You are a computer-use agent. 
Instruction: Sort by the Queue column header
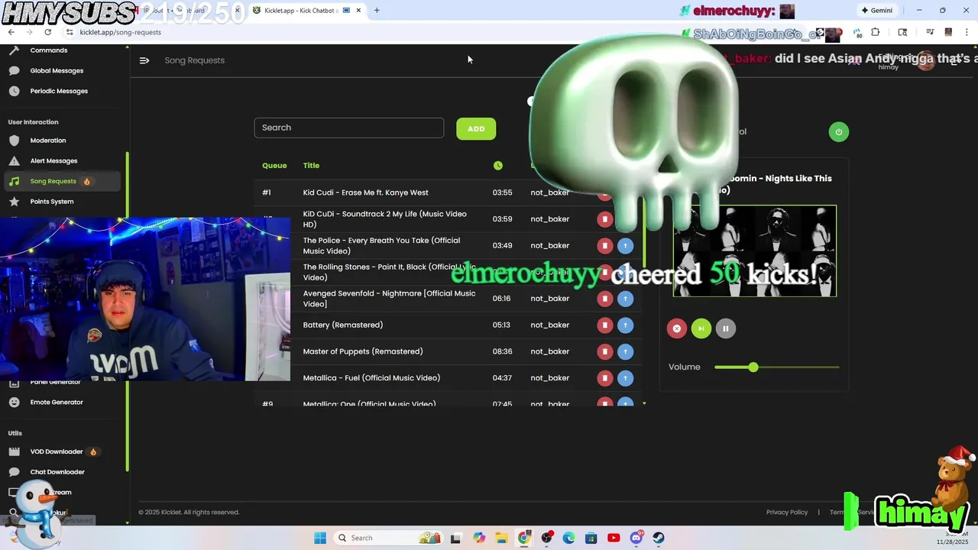click(274, 166)
